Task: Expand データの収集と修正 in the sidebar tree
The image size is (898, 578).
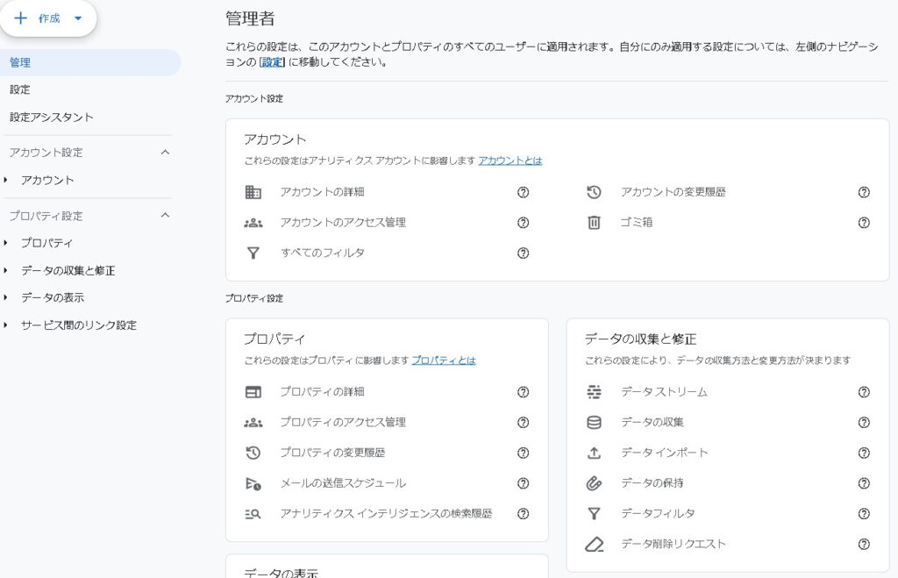Action: click(7, 271)
